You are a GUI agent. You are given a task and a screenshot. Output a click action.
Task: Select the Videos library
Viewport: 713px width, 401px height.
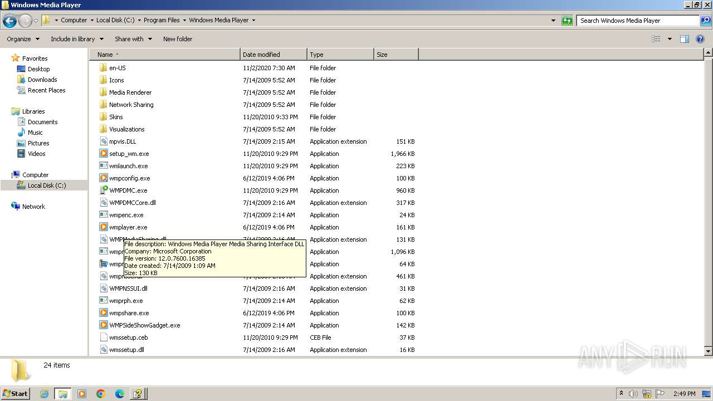pos(36,154)
